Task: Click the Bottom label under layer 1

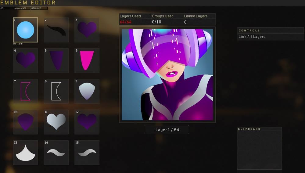Action: click(x=18, y=44)
